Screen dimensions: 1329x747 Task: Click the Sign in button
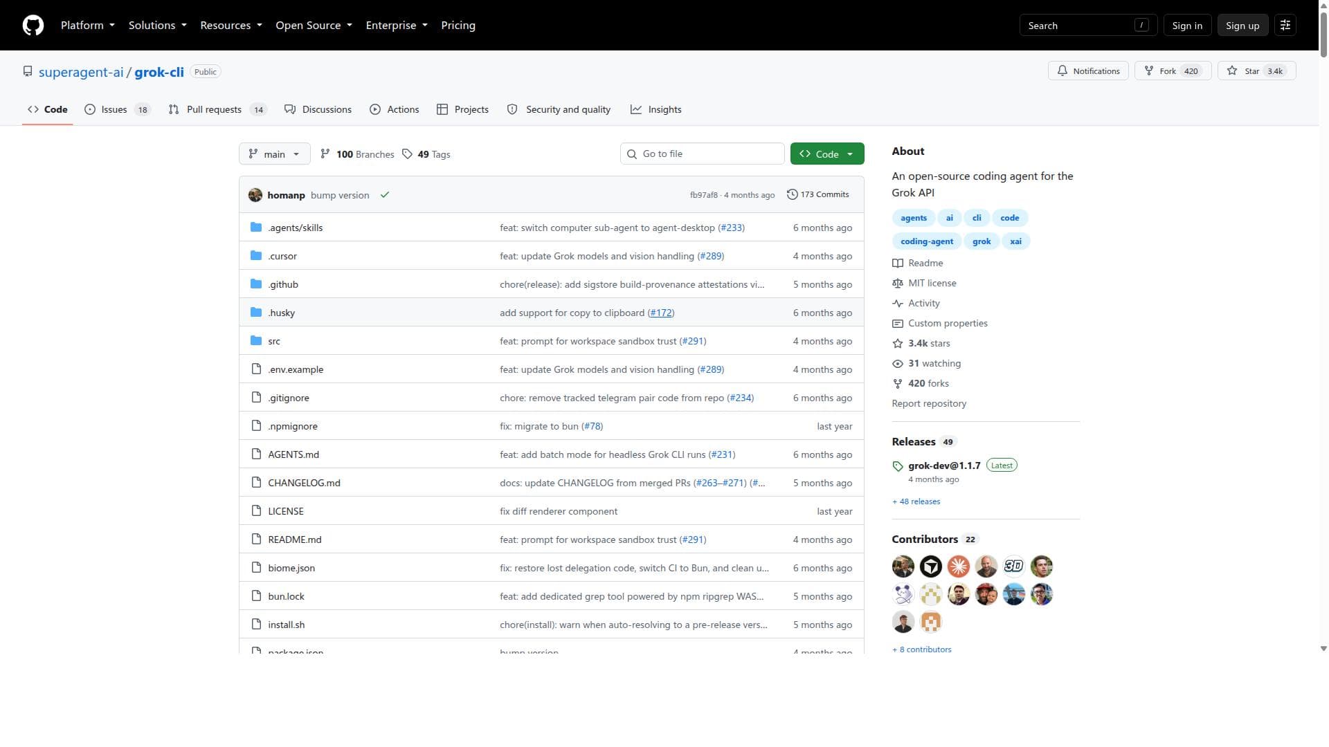(1187, 26)
